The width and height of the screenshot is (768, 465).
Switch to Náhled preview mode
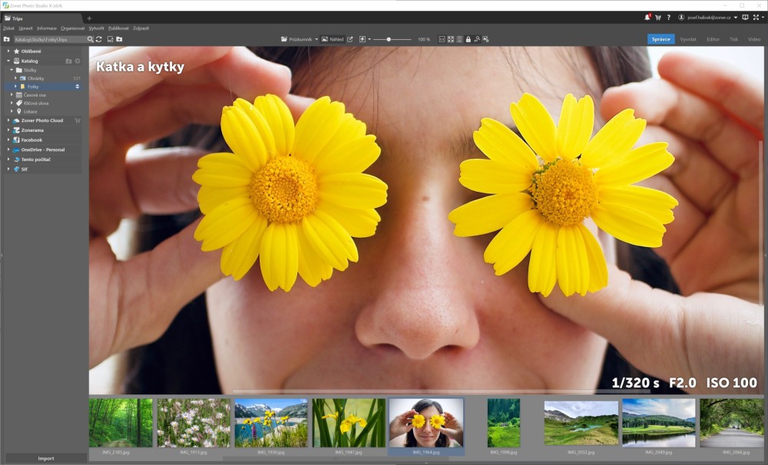click(x=333, y=39)
